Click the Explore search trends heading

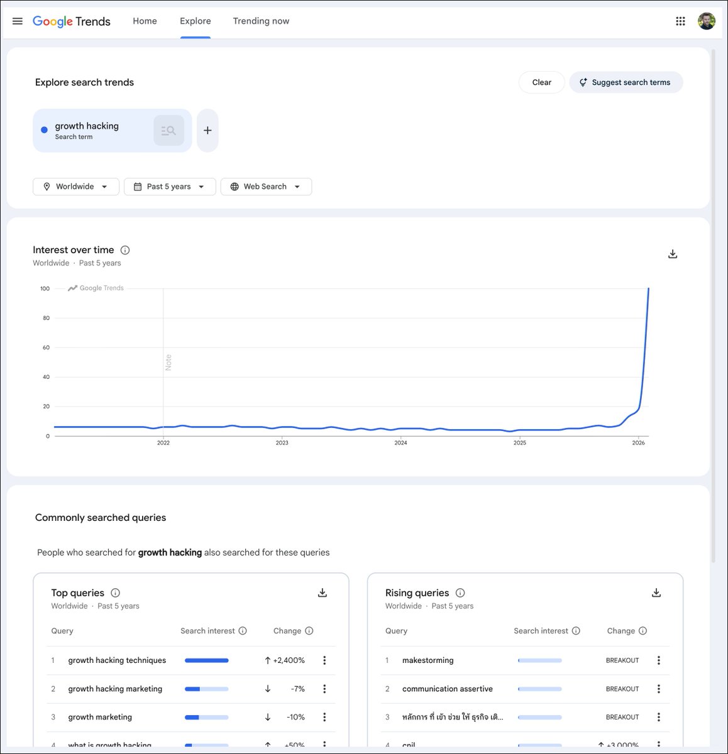click(x=84, y=82)
